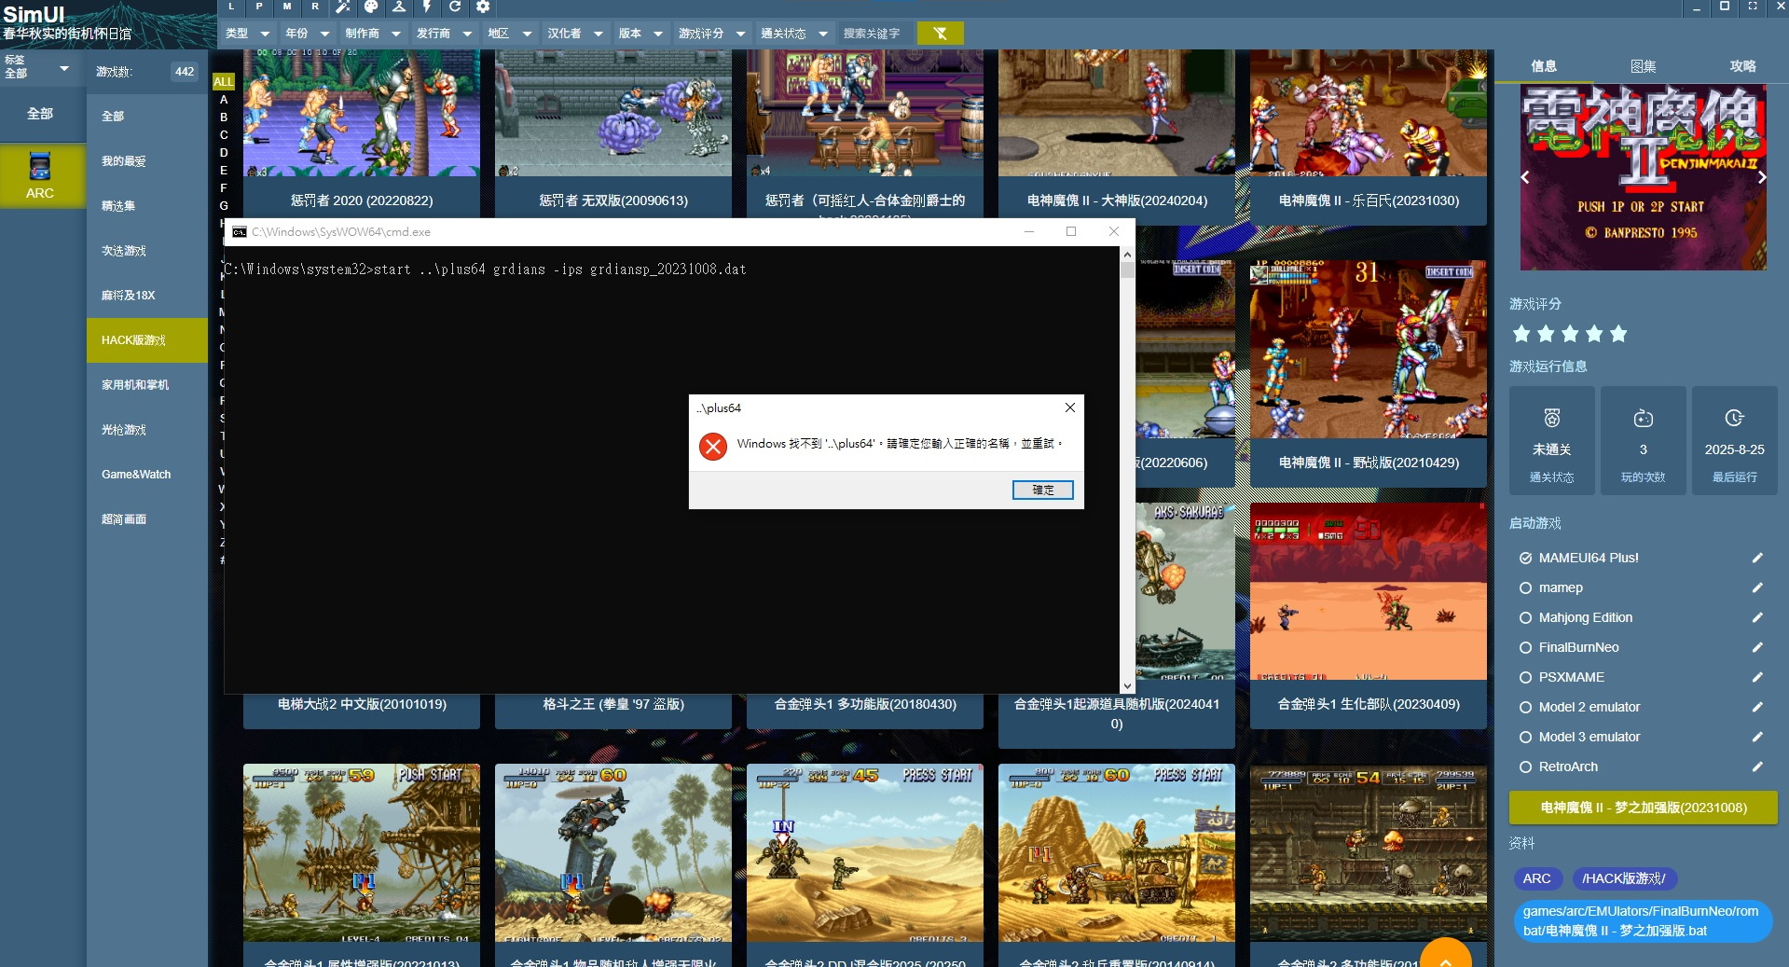Viewport: 1789px width, 967px height.
Task: Click the magic wand toolbar icon
Action: 343,7
